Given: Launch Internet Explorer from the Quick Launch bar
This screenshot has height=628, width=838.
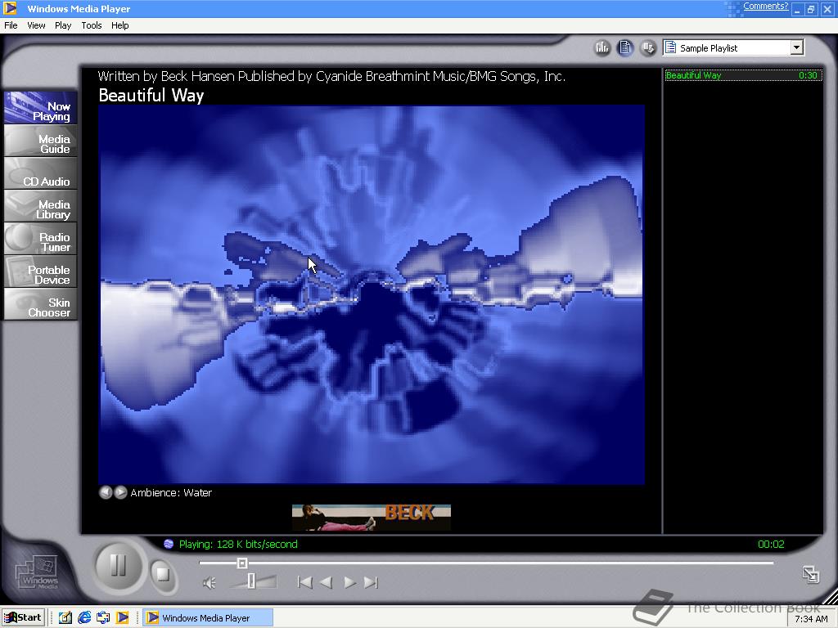Looking at the screenshot, I should click(84, 618).
